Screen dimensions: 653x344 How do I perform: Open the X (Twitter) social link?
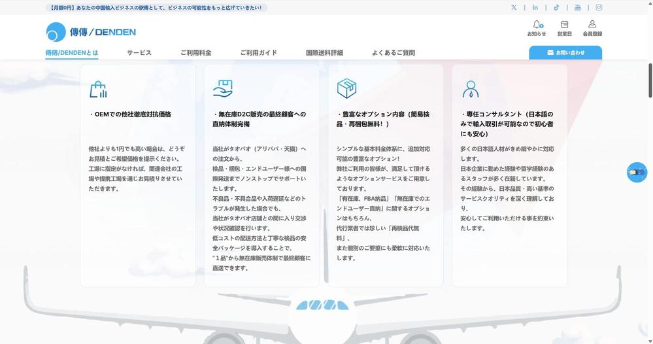click(x=514, y=7)
